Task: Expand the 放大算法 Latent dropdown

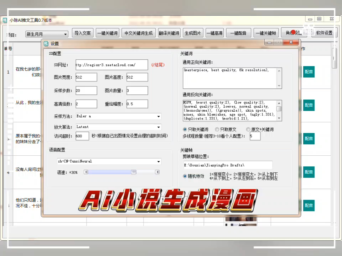Action: [158, 127]
